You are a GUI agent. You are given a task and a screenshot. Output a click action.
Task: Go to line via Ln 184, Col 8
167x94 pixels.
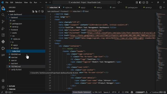coord(97,92)
